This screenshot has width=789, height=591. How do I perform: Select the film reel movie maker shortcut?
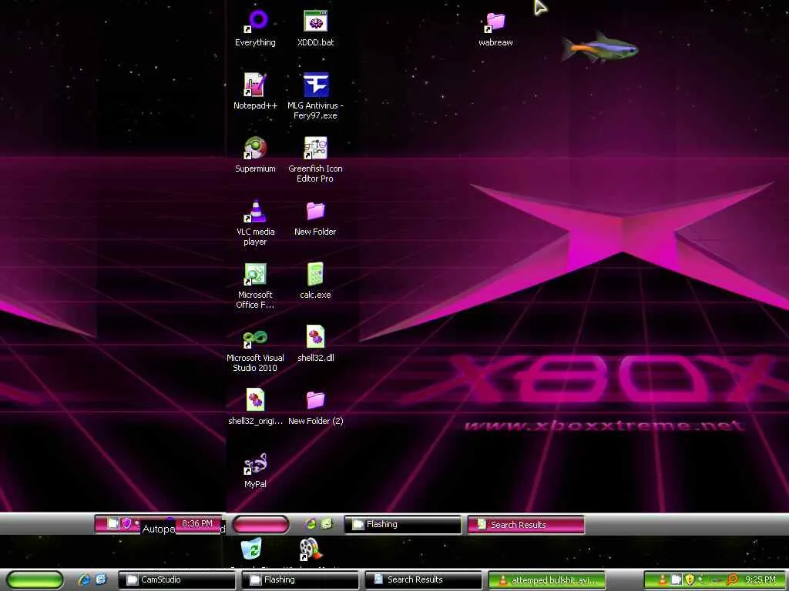coord(311,549)
